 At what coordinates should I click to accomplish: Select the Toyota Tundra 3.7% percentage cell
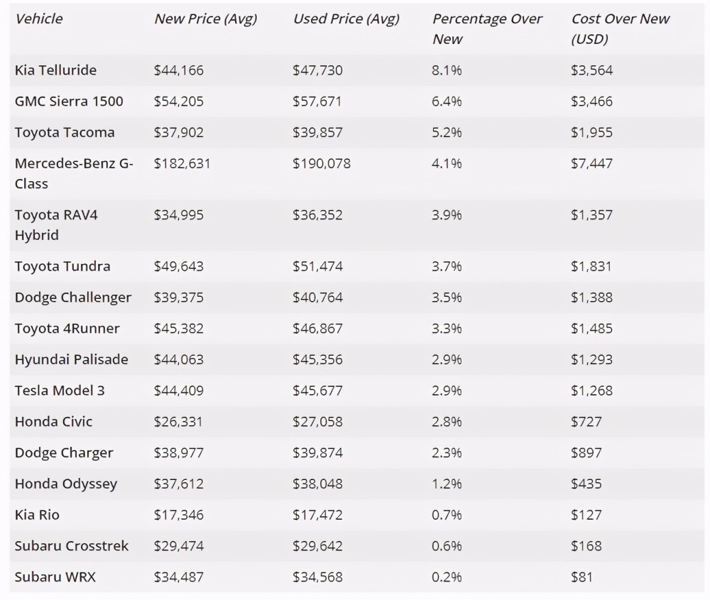pos(447,266)
